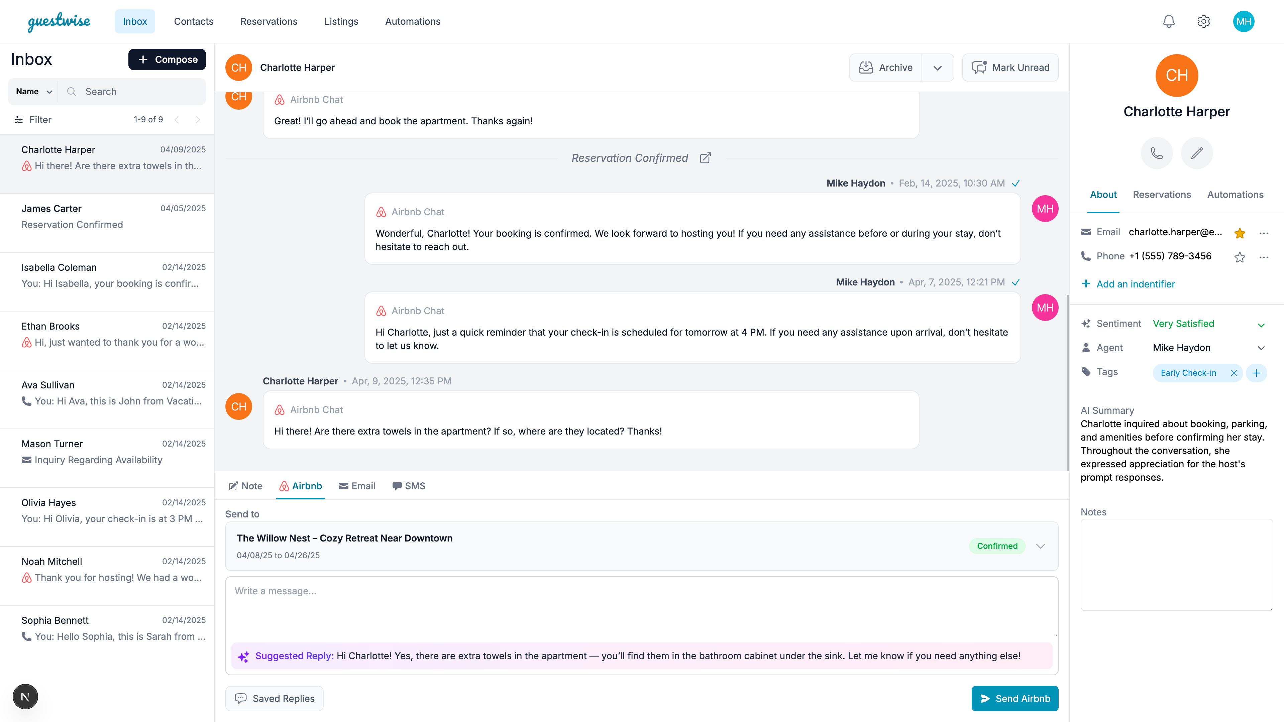Image resolution: width=1284 pixels, height=722 pixels.
Task: Click in the Write a message box
Action: click(x=642, y=608)
